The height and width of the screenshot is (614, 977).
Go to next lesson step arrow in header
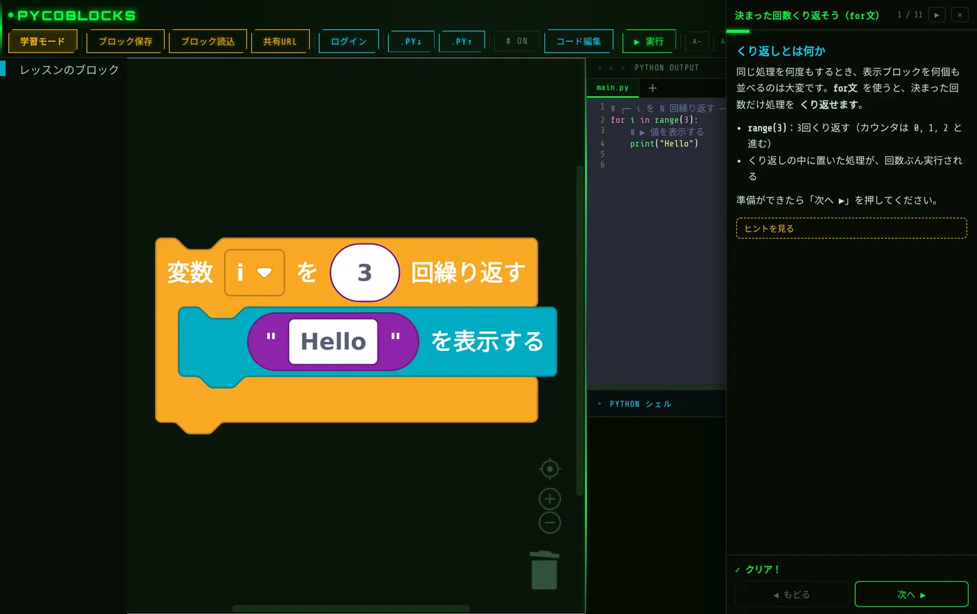pos(937,15)
